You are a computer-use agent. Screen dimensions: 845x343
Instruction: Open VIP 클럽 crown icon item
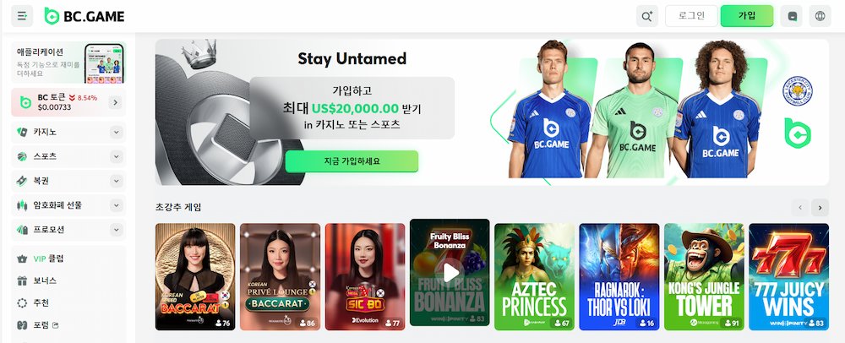68,259
